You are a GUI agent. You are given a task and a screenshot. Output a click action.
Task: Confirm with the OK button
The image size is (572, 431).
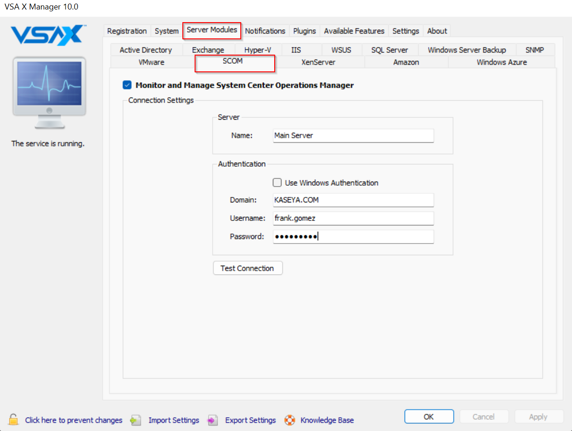coord(429,417)
